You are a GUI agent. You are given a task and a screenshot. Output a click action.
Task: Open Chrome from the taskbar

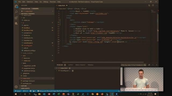(x=92, y=94)
